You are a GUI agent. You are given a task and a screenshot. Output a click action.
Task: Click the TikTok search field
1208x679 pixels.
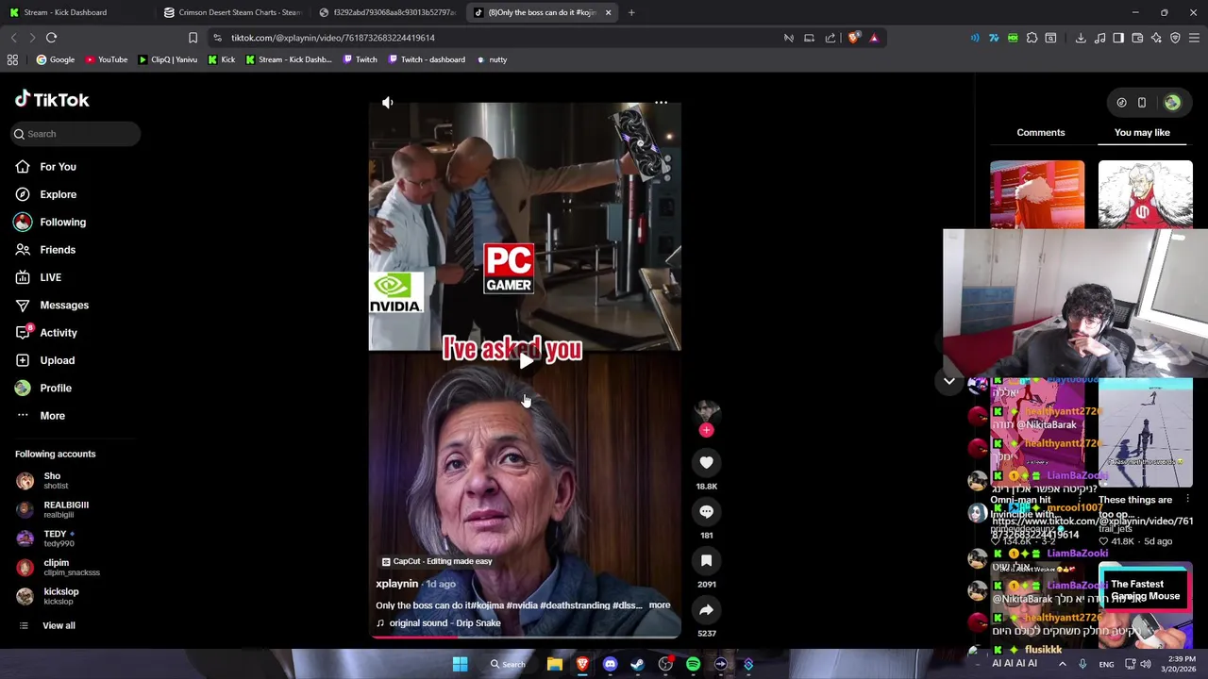(x=75, y=134)
